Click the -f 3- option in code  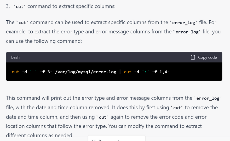click(46, 72)
